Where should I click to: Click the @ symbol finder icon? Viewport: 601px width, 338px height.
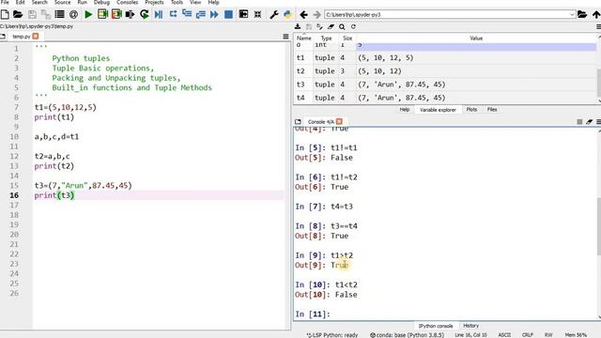click(73, 15)
